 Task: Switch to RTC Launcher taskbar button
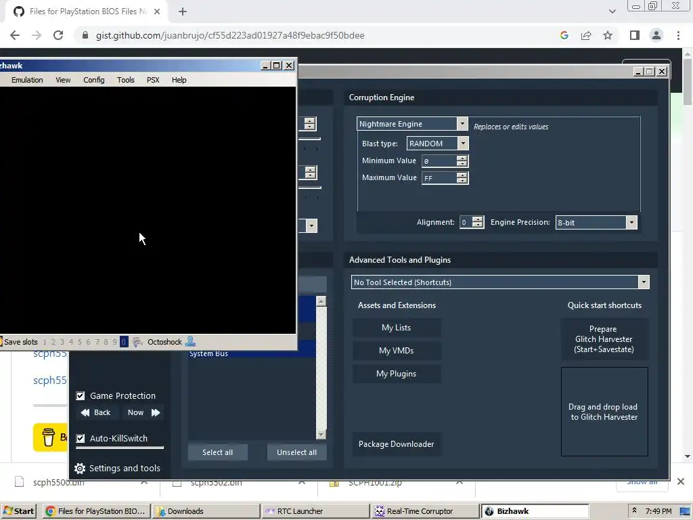[315, 511]
